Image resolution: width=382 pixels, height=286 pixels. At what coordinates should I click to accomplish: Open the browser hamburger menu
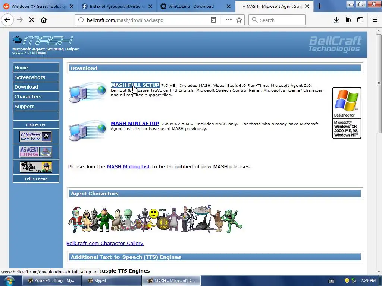coord(375,20)
